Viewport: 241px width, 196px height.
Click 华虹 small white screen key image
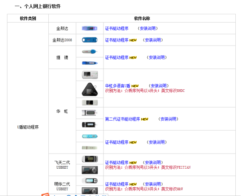tap(90, 102)
